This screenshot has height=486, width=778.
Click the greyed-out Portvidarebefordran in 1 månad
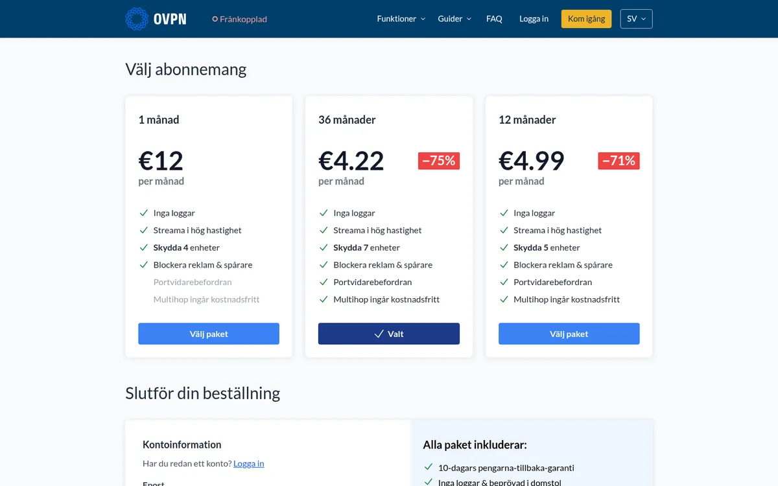(193, 282)
